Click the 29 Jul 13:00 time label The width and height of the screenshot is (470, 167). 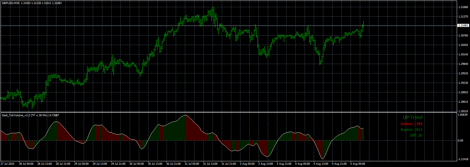tap(100, 164)
